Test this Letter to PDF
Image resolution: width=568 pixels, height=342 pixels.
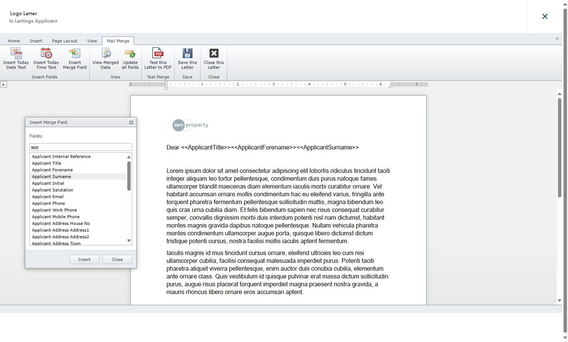click(x=158, y=58)
